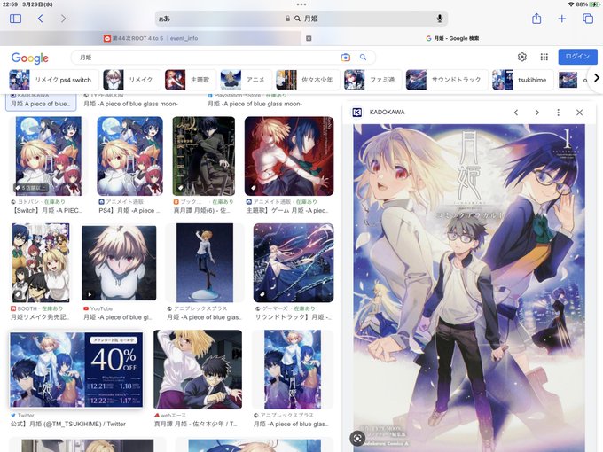Select the tsukihime filter chip

click(522, 80)
